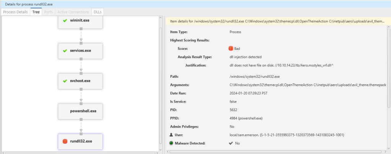The width and height of the screenshot is (391, 154).
Task: Select the svchost.exe process node
Action: (x=80, y=81)
